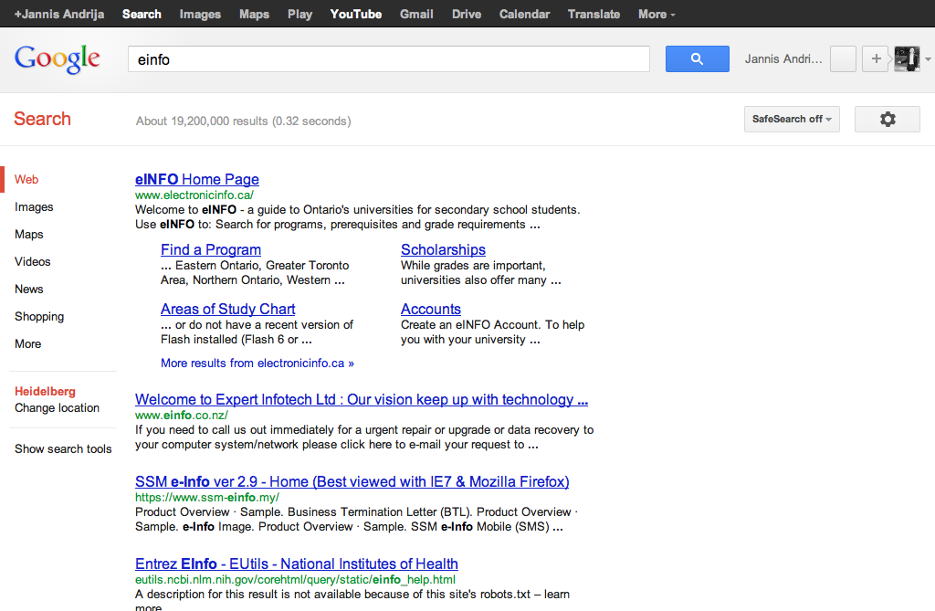Click the eutils.ncbi.nlm.nih.gov URL text

pyautogui.click(x=295, y=579)
